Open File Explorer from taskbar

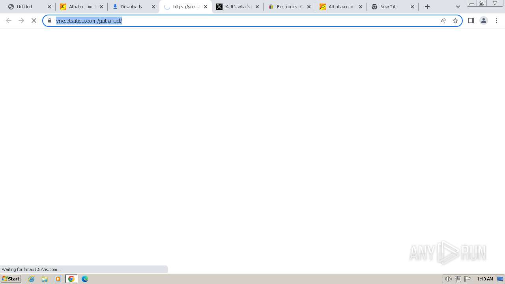45,279
